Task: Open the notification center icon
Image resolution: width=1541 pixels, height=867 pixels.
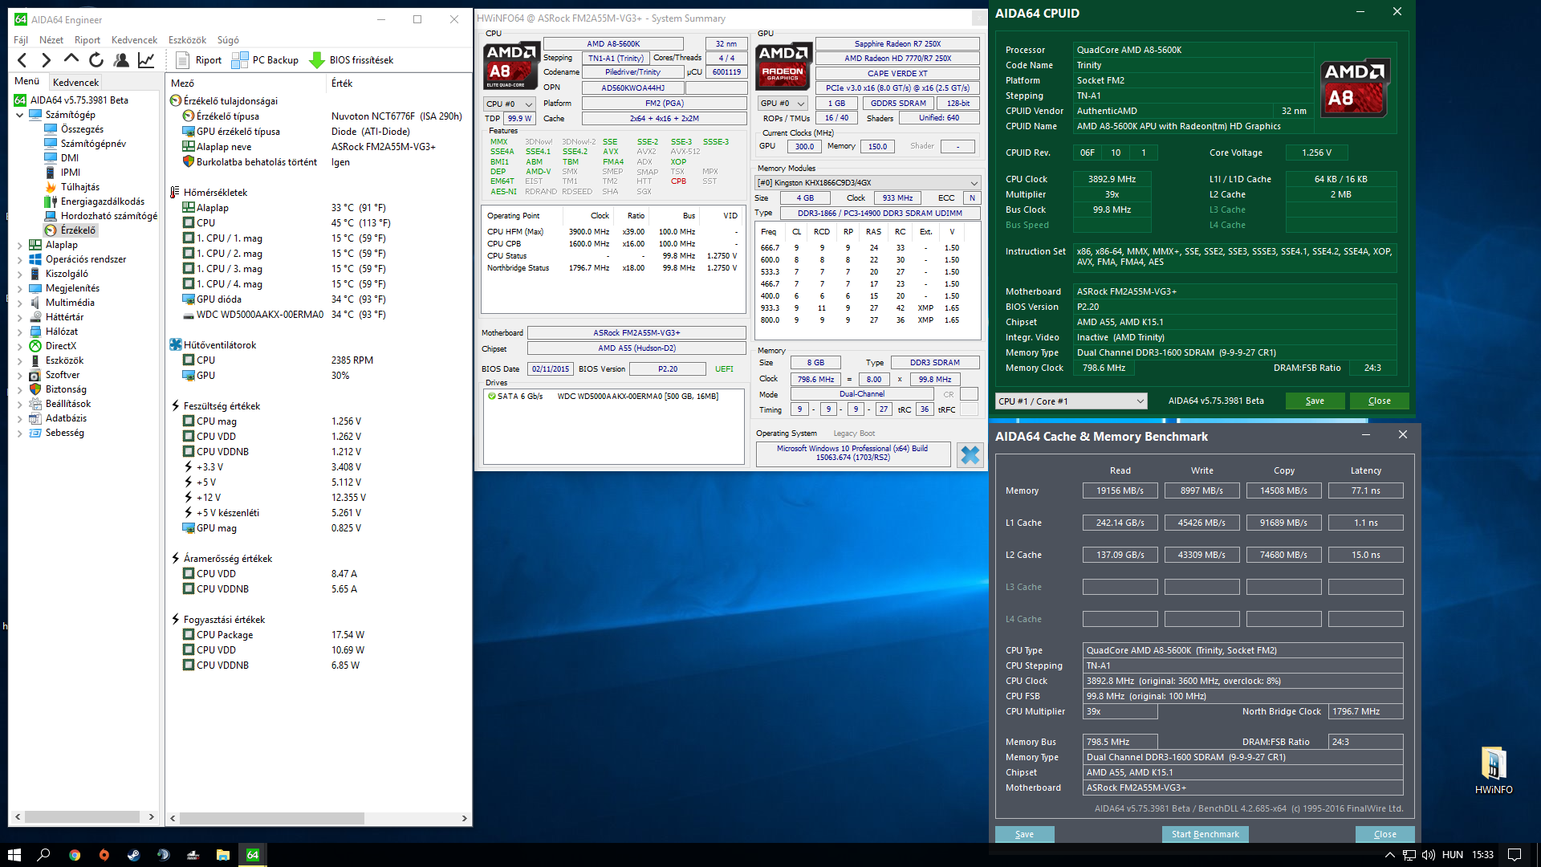Action: [1515, 855]
